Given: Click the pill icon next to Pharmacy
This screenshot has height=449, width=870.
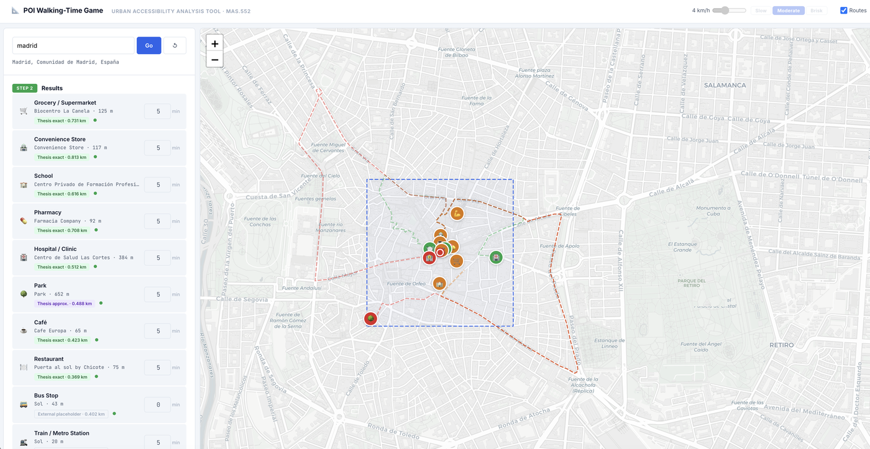Looking at the screenshot, I should (x=23, y=220).
